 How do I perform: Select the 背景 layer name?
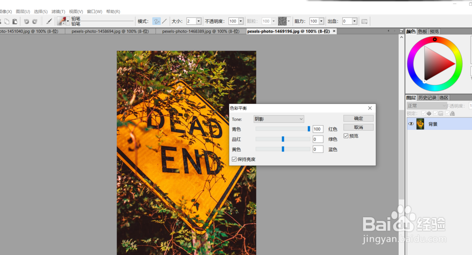(433, 124)
